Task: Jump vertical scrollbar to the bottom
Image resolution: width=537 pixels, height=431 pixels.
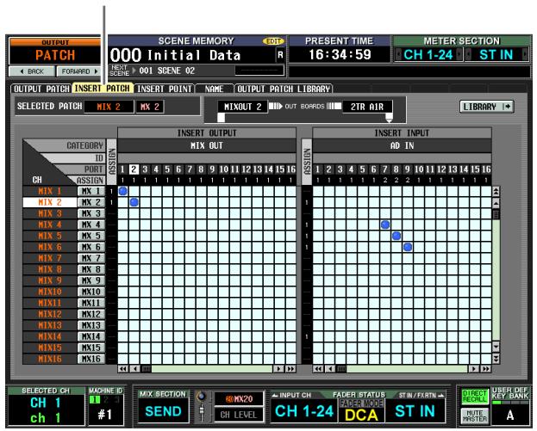Action: pyautogui.click(x=496, y=359)
